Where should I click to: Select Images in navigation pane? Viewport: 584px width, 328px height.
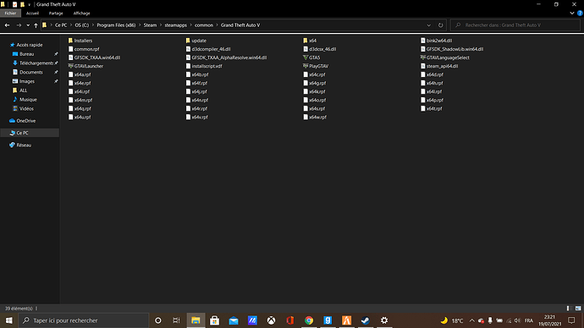[x=27, y=81]
